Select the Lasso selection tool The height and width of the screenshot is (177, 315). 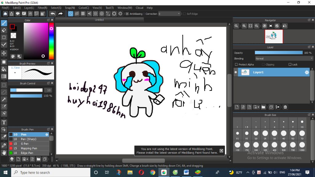pyautogui.click(x=4, y=92)
